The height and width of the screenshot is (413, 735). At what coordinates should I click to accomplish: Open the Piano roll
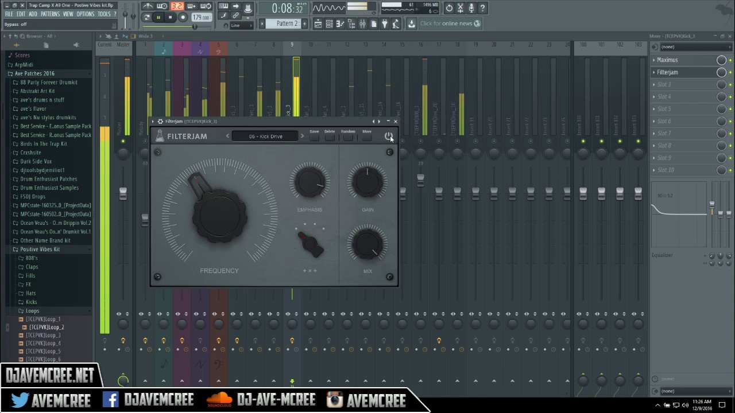click(x=340, y=24)
